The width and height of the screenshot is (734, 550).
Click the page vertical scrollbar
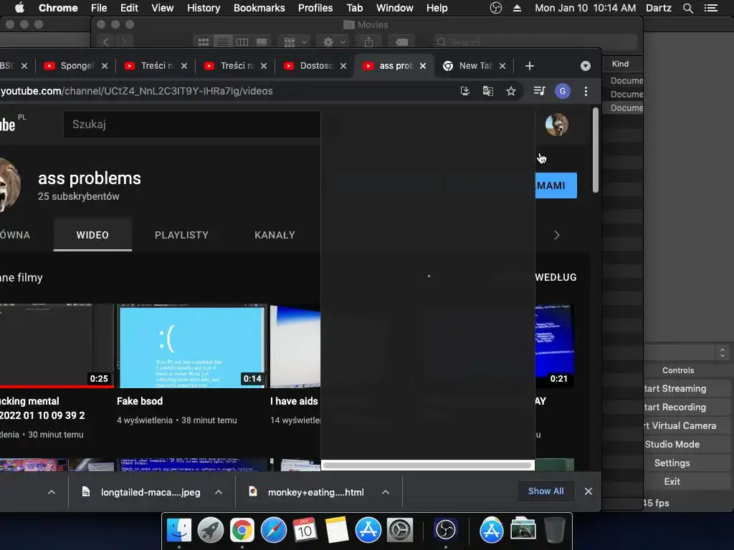[596, 150]
